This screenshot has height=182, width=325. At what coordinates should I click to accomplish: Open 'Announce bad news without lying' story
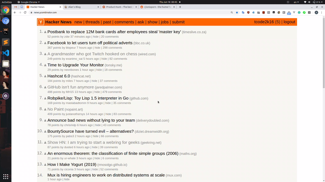[91, 120]
